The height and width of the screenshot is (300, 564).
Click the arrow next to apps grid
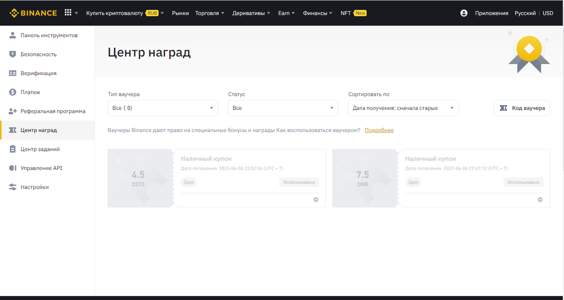click(76, 13)
